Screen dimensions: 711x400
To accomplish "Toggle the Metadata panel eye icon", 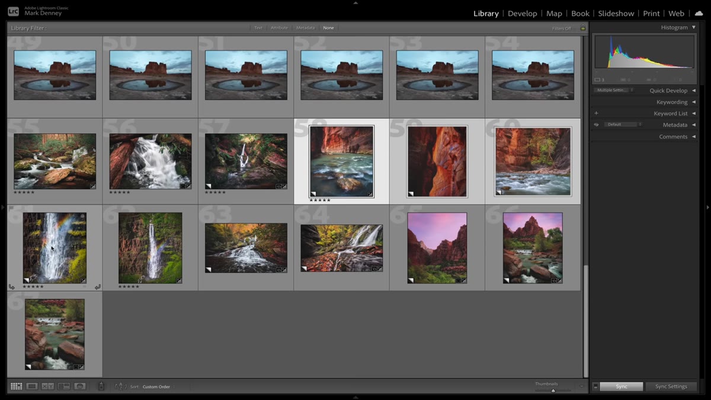I will pyautogui.click(x=597, y=125).
